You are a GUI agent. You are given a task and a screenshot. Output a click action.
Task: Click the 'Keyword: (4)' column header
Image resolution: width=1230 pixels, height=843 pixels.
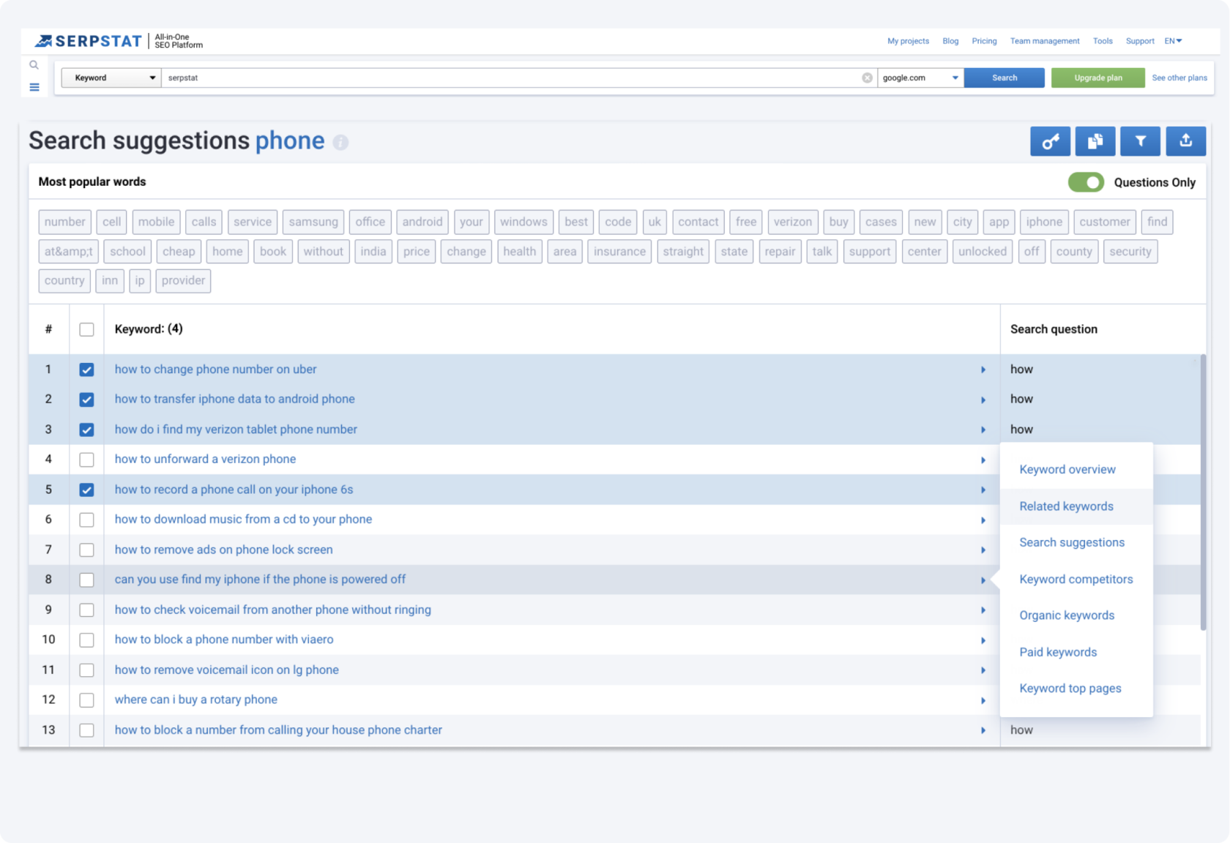[x=149, y=329]
